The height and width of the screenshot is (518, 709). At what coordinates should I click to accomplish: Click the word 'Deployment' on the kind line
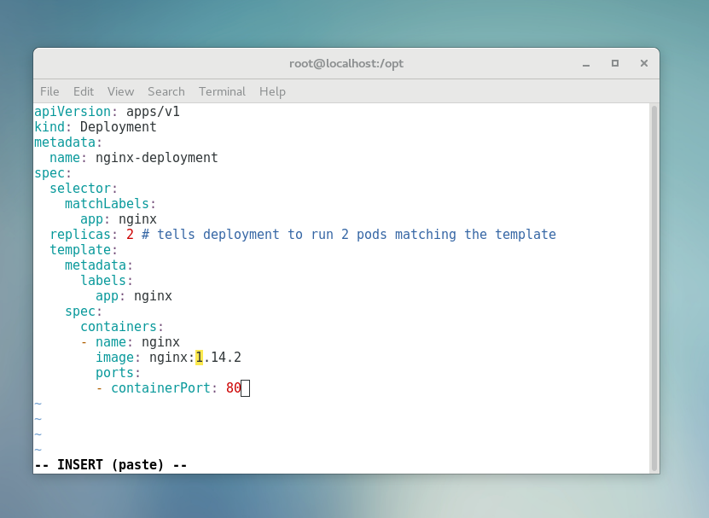[118, 127]
